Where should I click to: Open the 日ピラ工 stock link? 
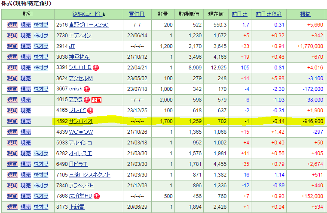[x=78, y=164]
